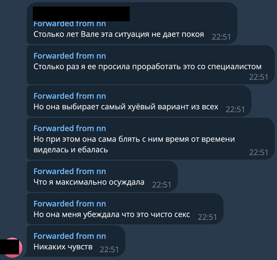
Task: Click the 22:51 timestamp on the "специалистом" message
Action: (x=259, y=77)
